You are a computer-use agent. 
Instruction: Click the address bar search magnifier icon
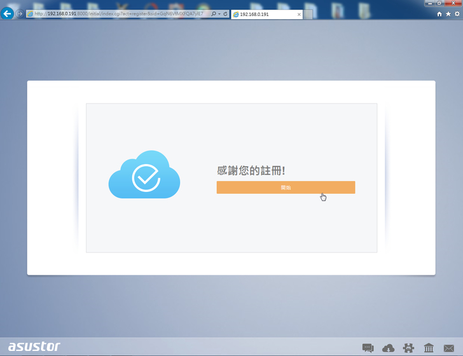click(214, 14)
